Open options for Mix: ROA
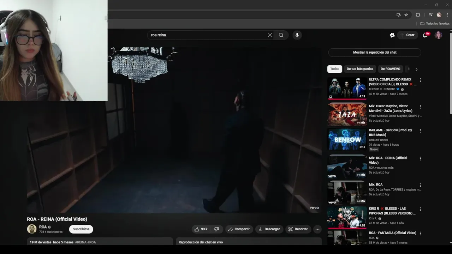This screenshot has width=452, height=254. click(420, 185)
